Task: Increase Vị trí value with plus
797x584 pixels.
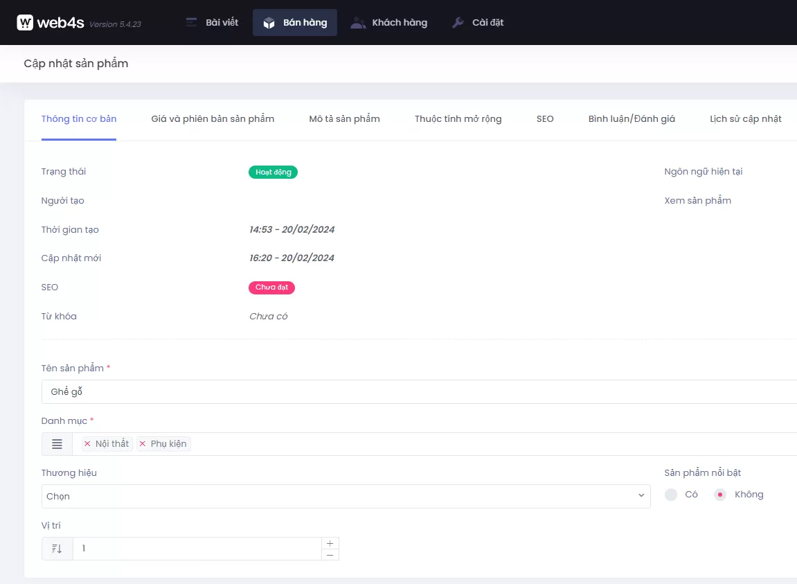Action: [330, 543]
